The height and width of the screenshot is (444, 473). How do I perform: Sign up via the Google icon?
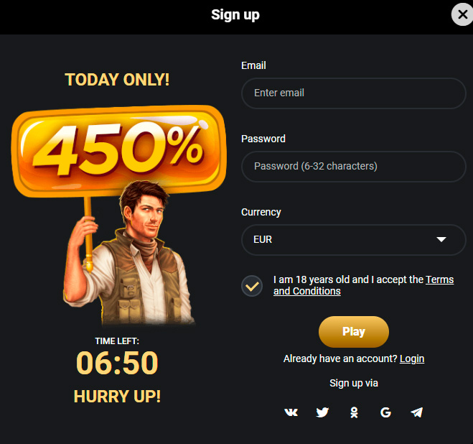pos(385,412)
